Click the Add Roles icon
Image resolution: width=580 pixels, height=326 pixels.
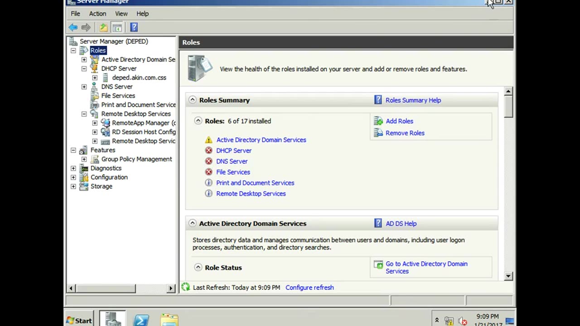point(378,121)
